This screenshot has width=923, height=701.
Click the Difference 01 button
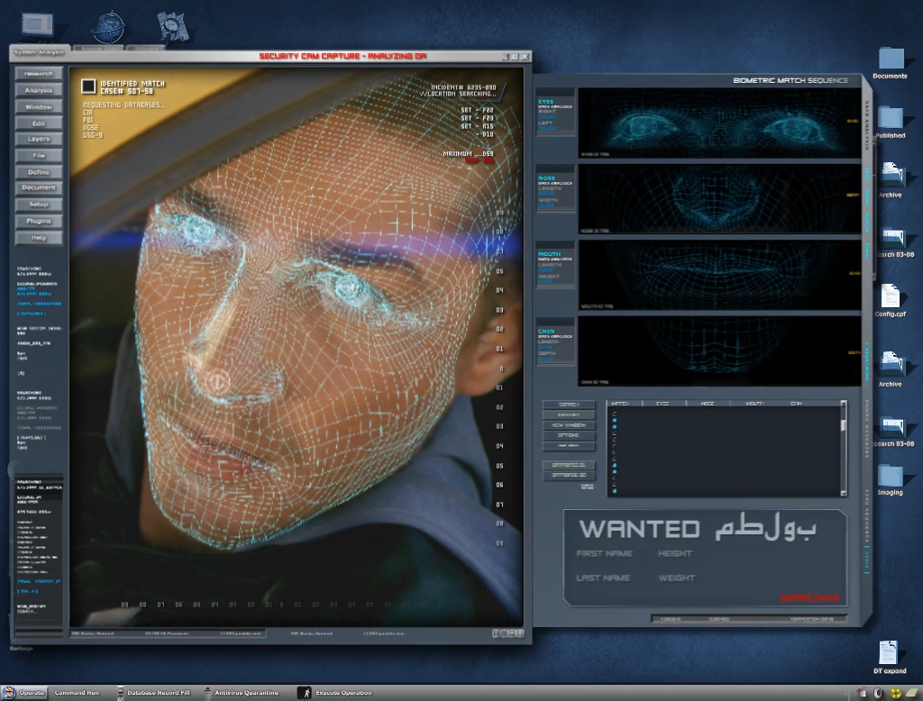(568, 465)
